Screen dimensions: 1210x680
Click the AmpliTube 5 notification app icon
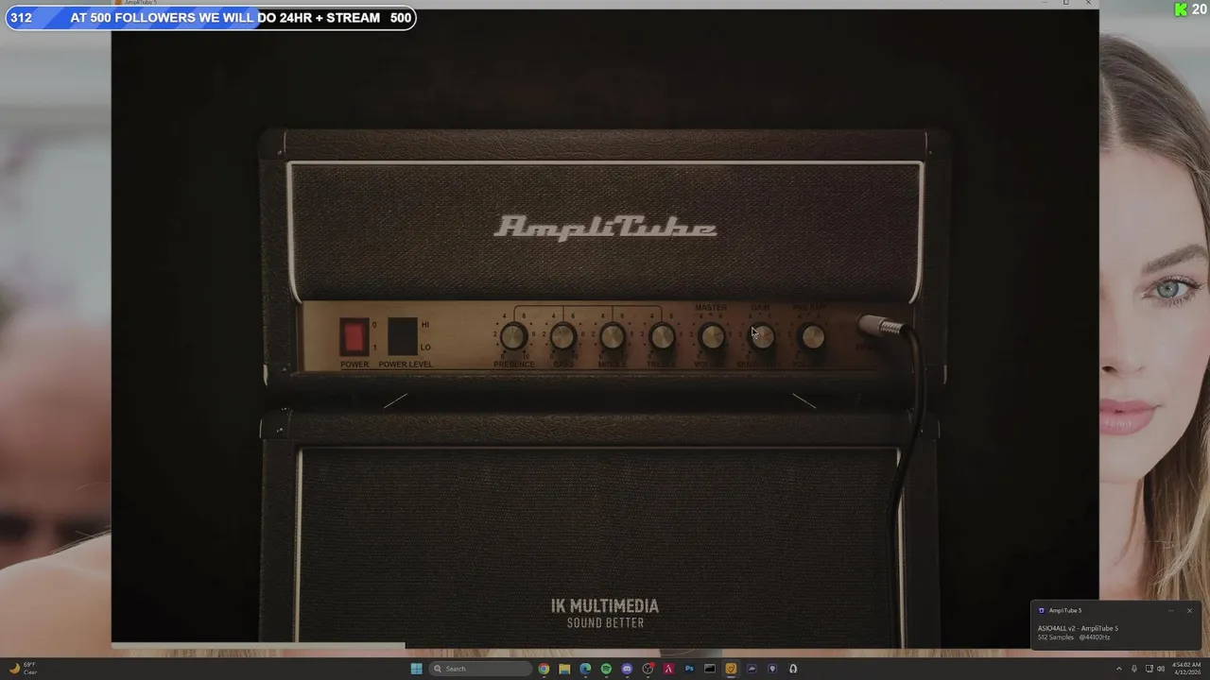pyautogui.click(x=1041, y=610)
